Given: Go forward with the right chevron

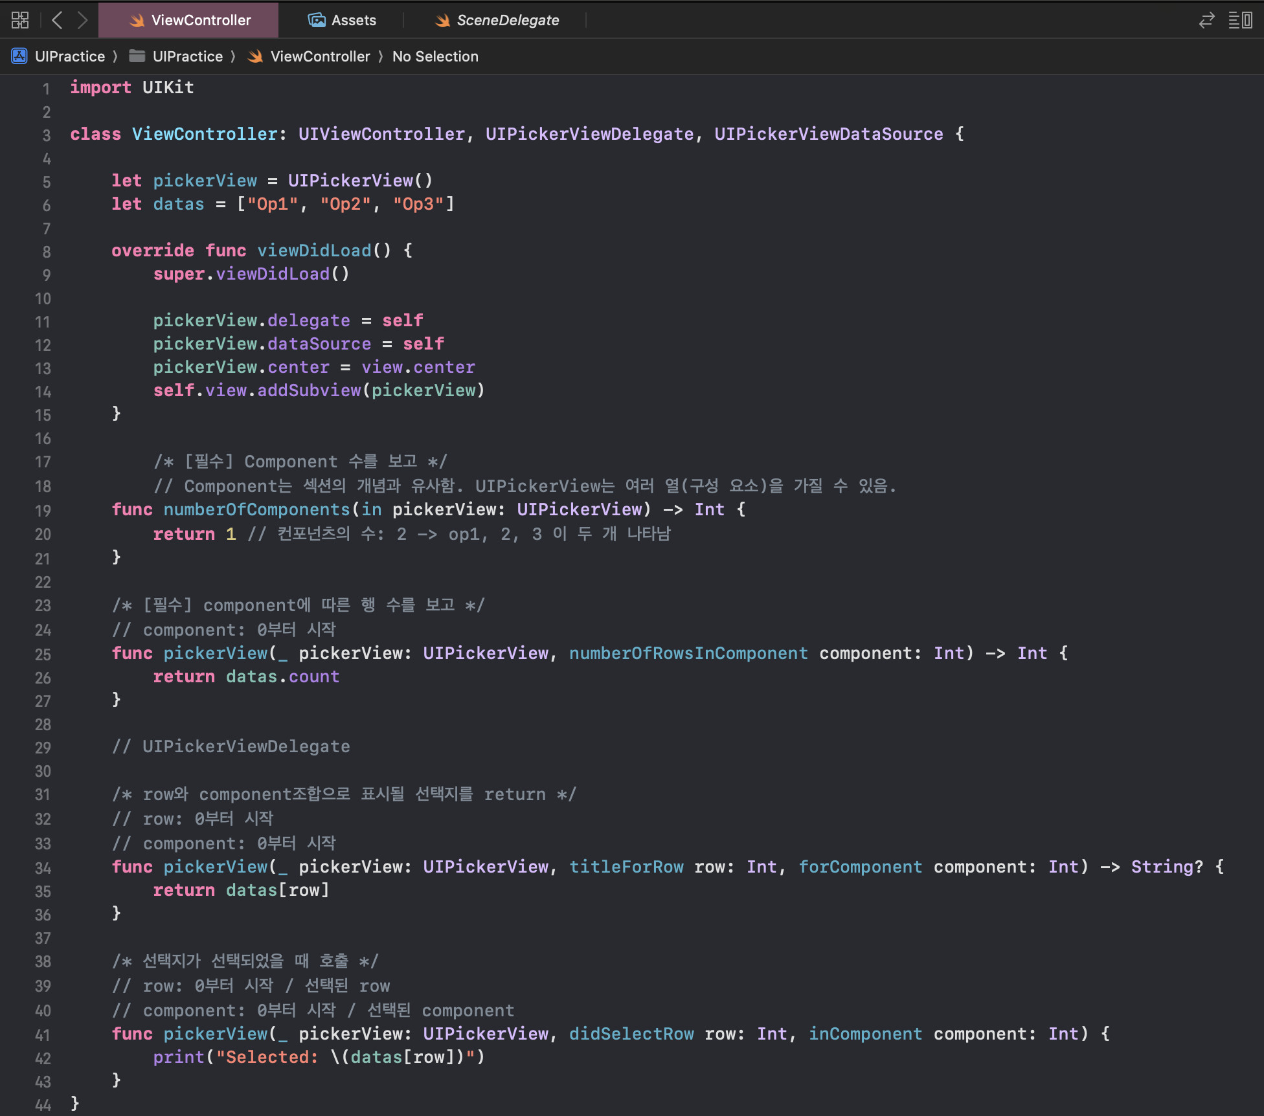Looking at the screenshot, I should point(82,20).
